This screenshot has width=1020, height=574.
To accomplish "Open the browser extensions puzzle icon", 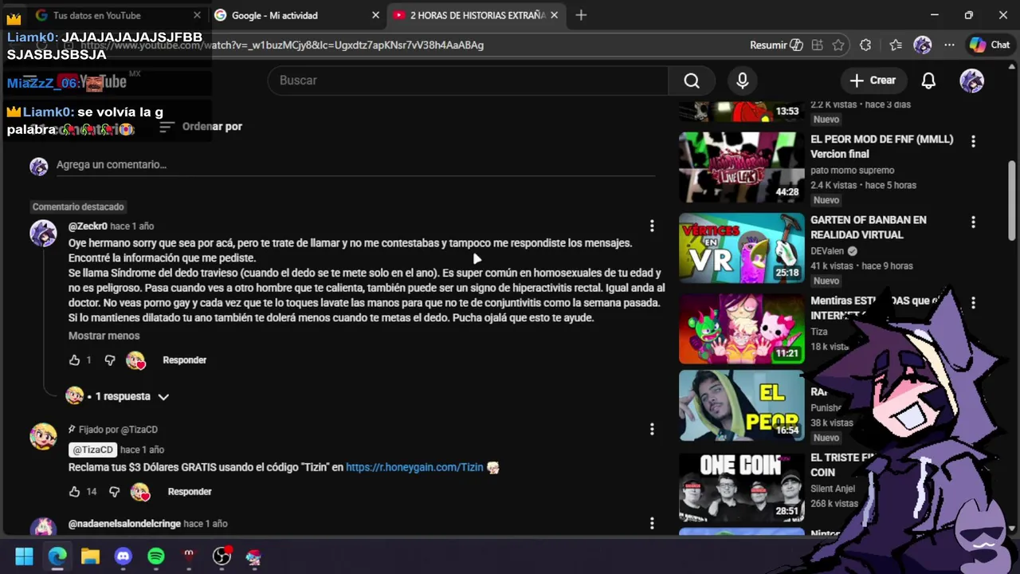I will click(x=865, y=45).
